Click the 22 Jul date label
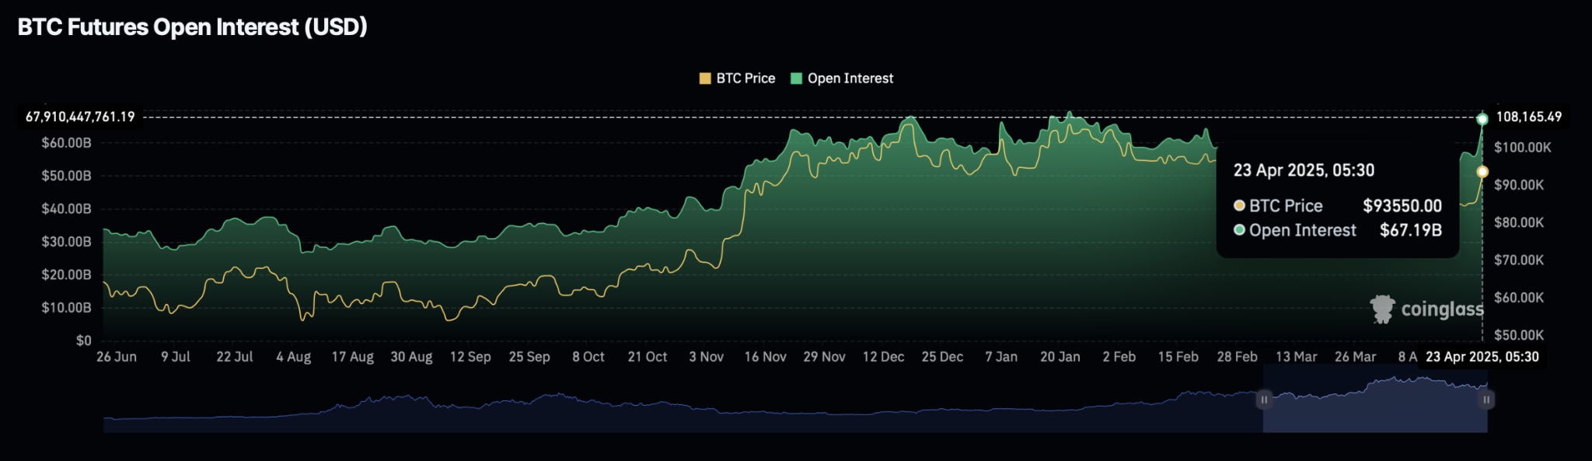 click(x=235, y=357)
